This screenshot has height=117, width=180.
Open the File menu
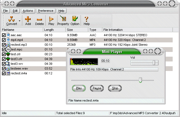6,11
